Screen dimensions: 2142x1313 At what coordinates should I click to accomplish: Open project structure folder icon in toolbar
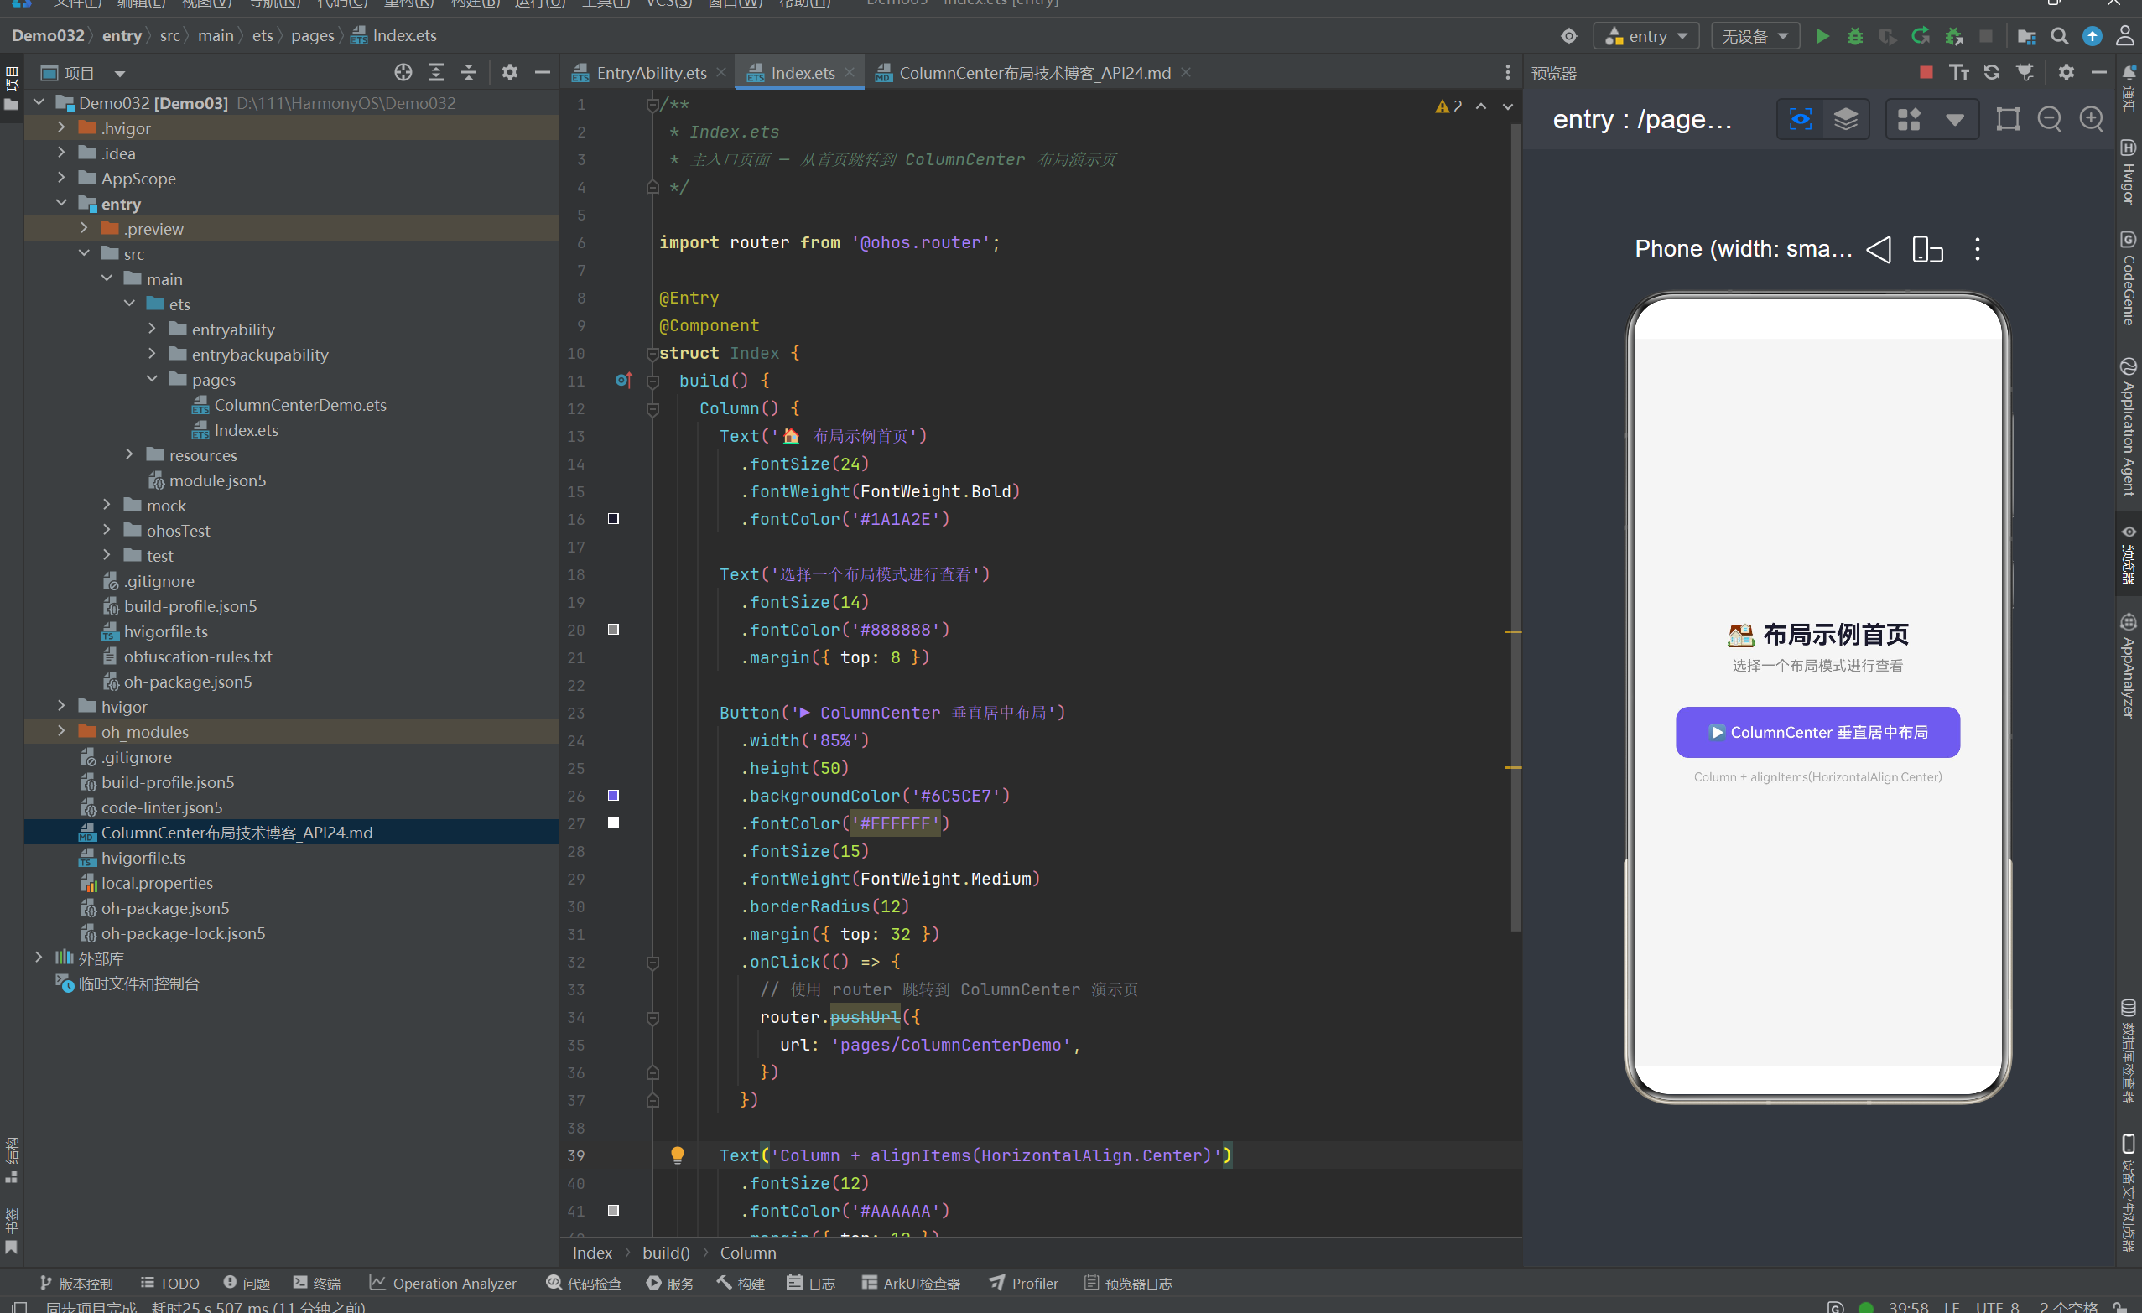2026,37
